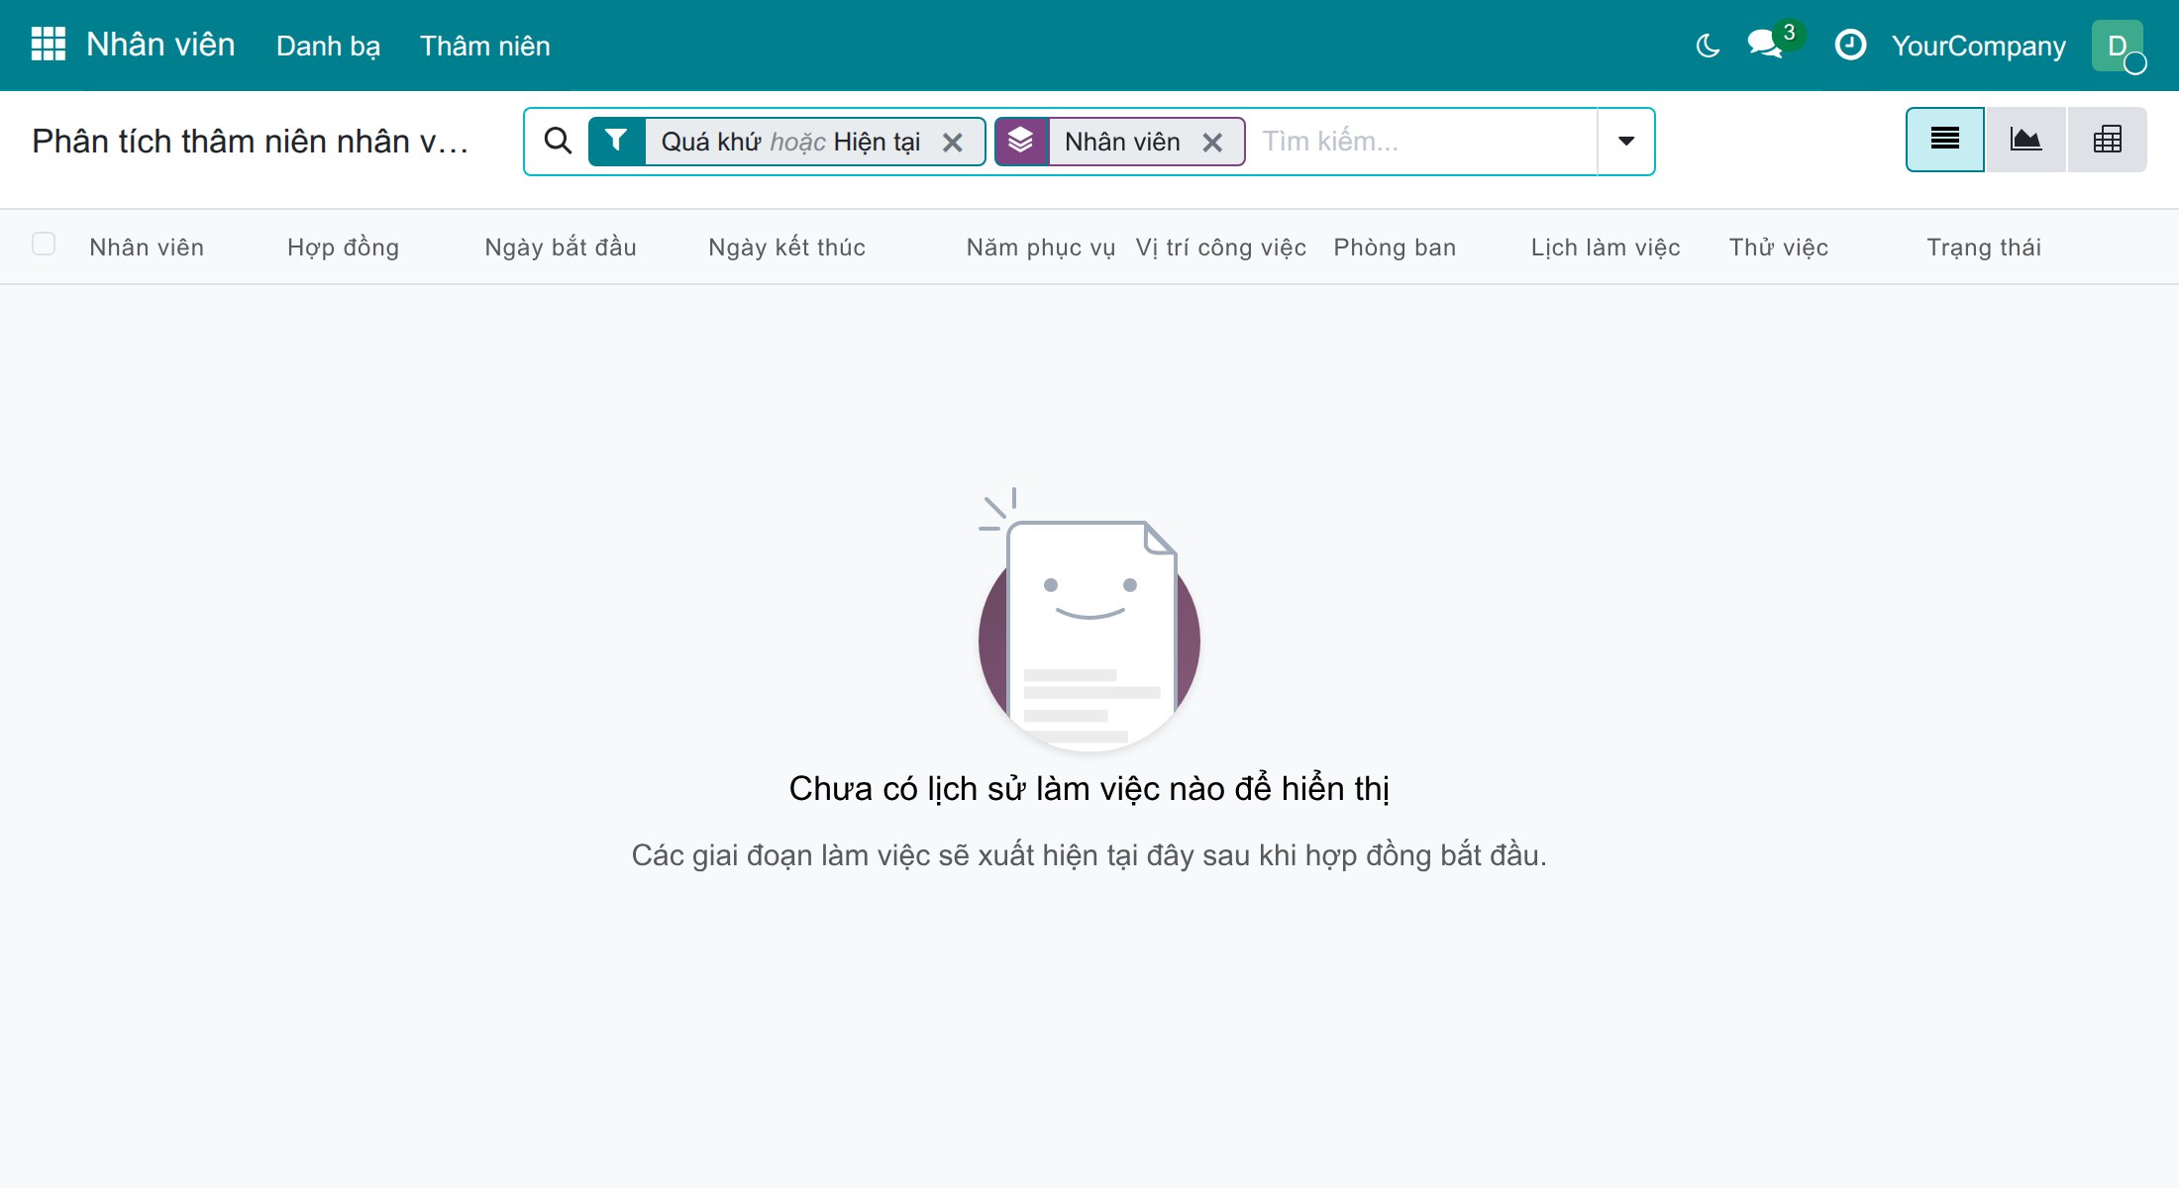
Task: Click in the Tìm kiếm search field
Action: [1422, 142]
